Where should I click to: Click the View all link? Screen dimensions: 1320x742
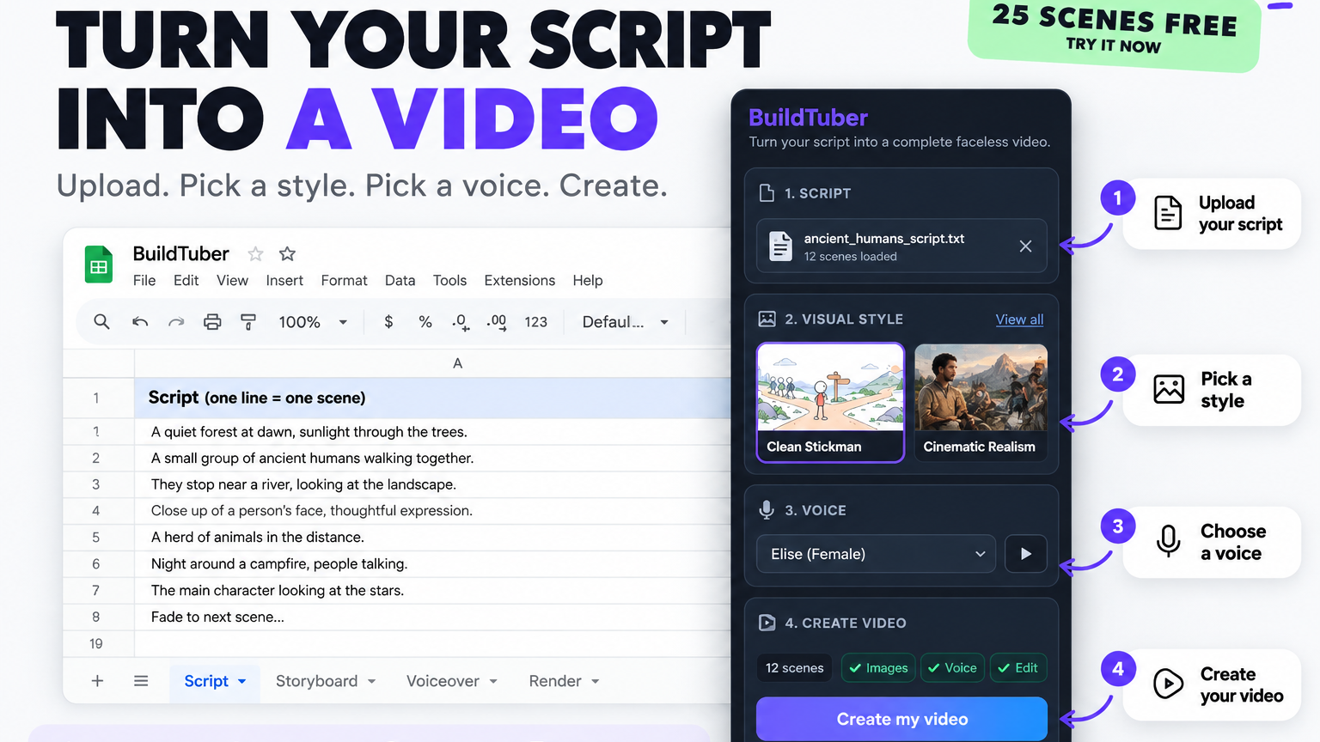click(x=1019, y=319)
